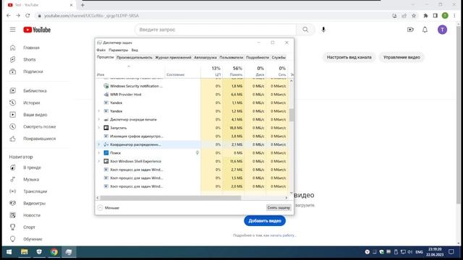Open the Файл menu in Task Manager
The width and height of the screenshot is (463, 260).
(x=101, y=50)
